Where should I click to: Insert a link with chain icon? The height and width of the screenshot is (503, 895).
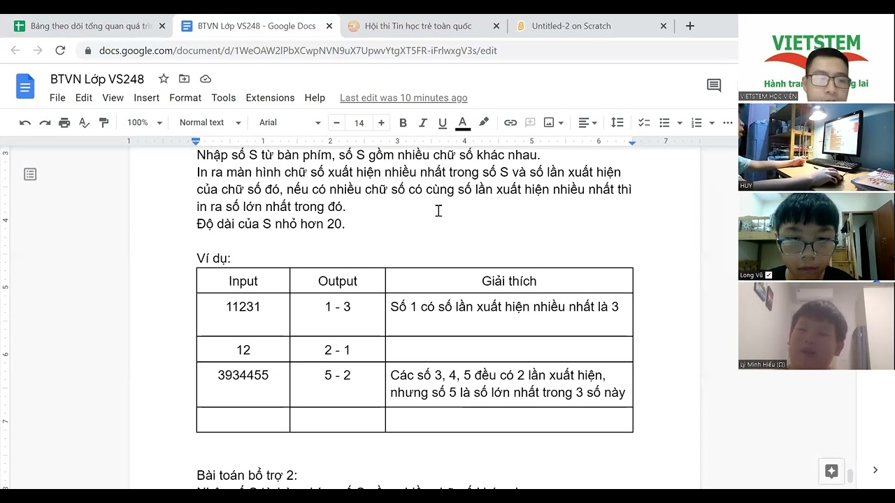tap(510, 123)
